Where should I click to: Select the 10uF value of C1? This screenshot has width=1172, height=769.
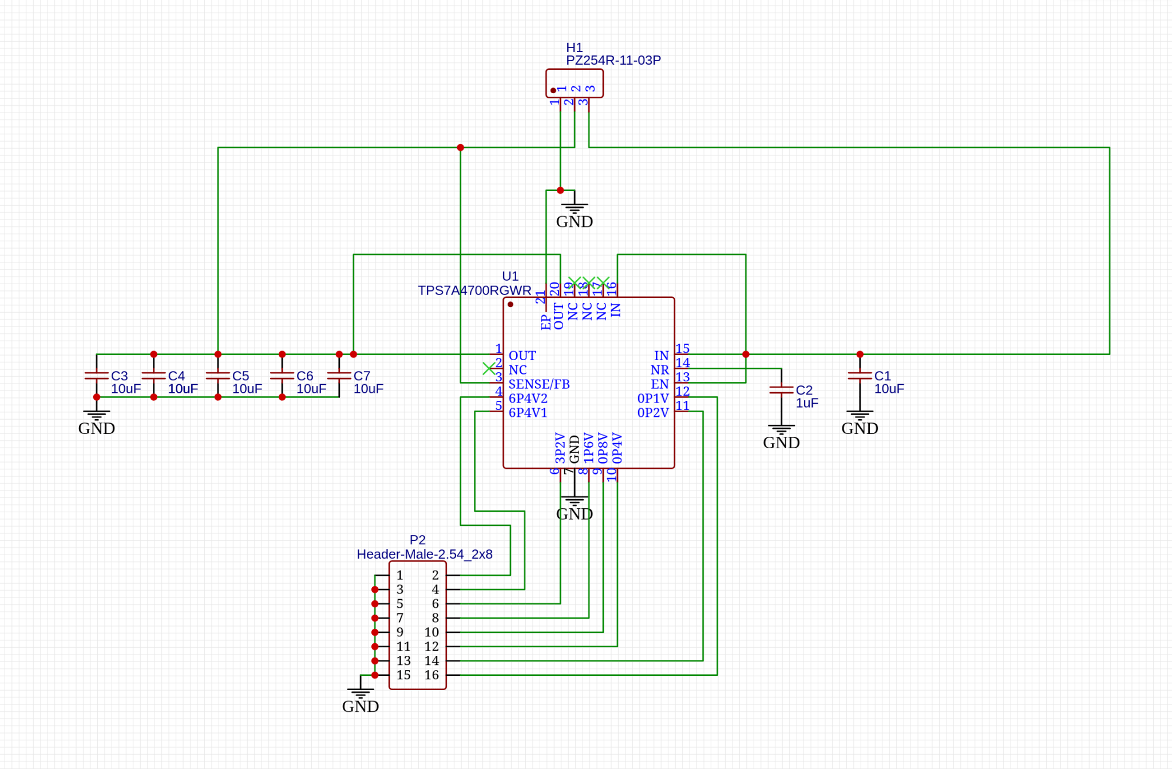[x=889, y=389]
